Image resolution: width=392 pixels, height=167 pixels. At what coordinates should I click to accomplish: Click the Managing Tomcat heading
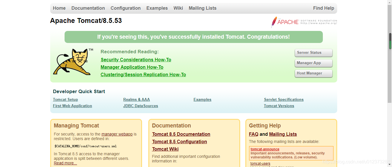pos(76,125)
